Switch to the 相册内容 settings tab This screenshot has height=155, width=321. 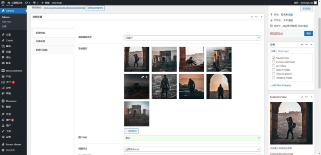(x=53, y=33)
